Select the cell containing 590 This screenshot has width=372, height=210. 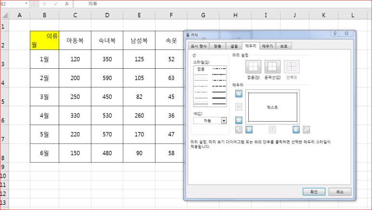click(x=107, y=78)
